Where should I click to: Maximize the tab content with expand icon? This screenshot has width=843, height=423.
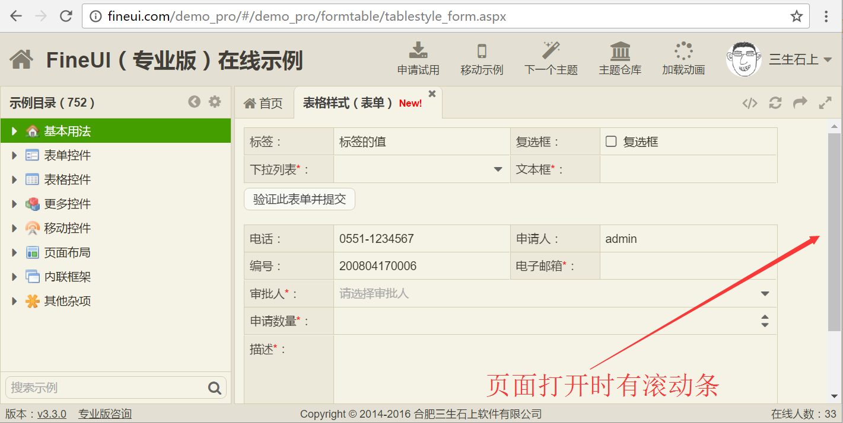tap(825, 103)
